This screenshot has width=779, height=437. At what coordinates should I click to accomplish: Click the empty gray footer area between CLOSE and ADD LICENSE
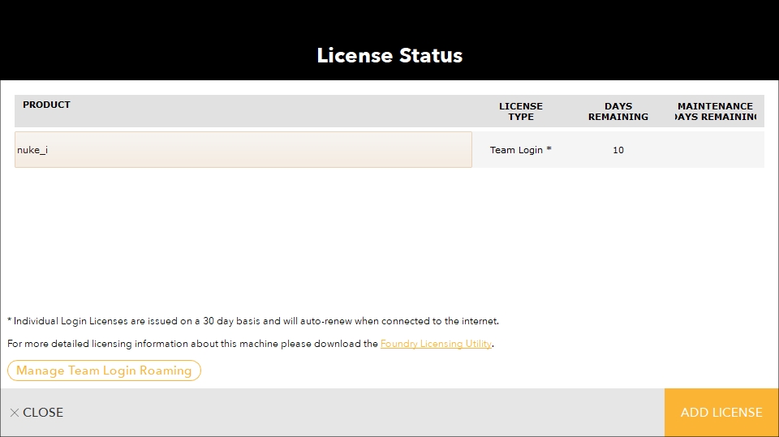365,413
